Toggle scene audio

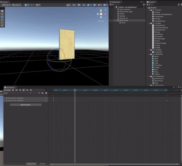pos(84,5)
